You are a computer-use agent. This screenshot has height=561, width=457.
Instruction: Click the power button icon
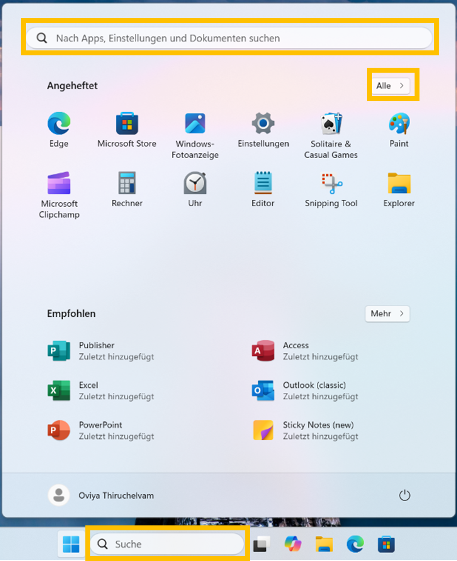(405, 496)
